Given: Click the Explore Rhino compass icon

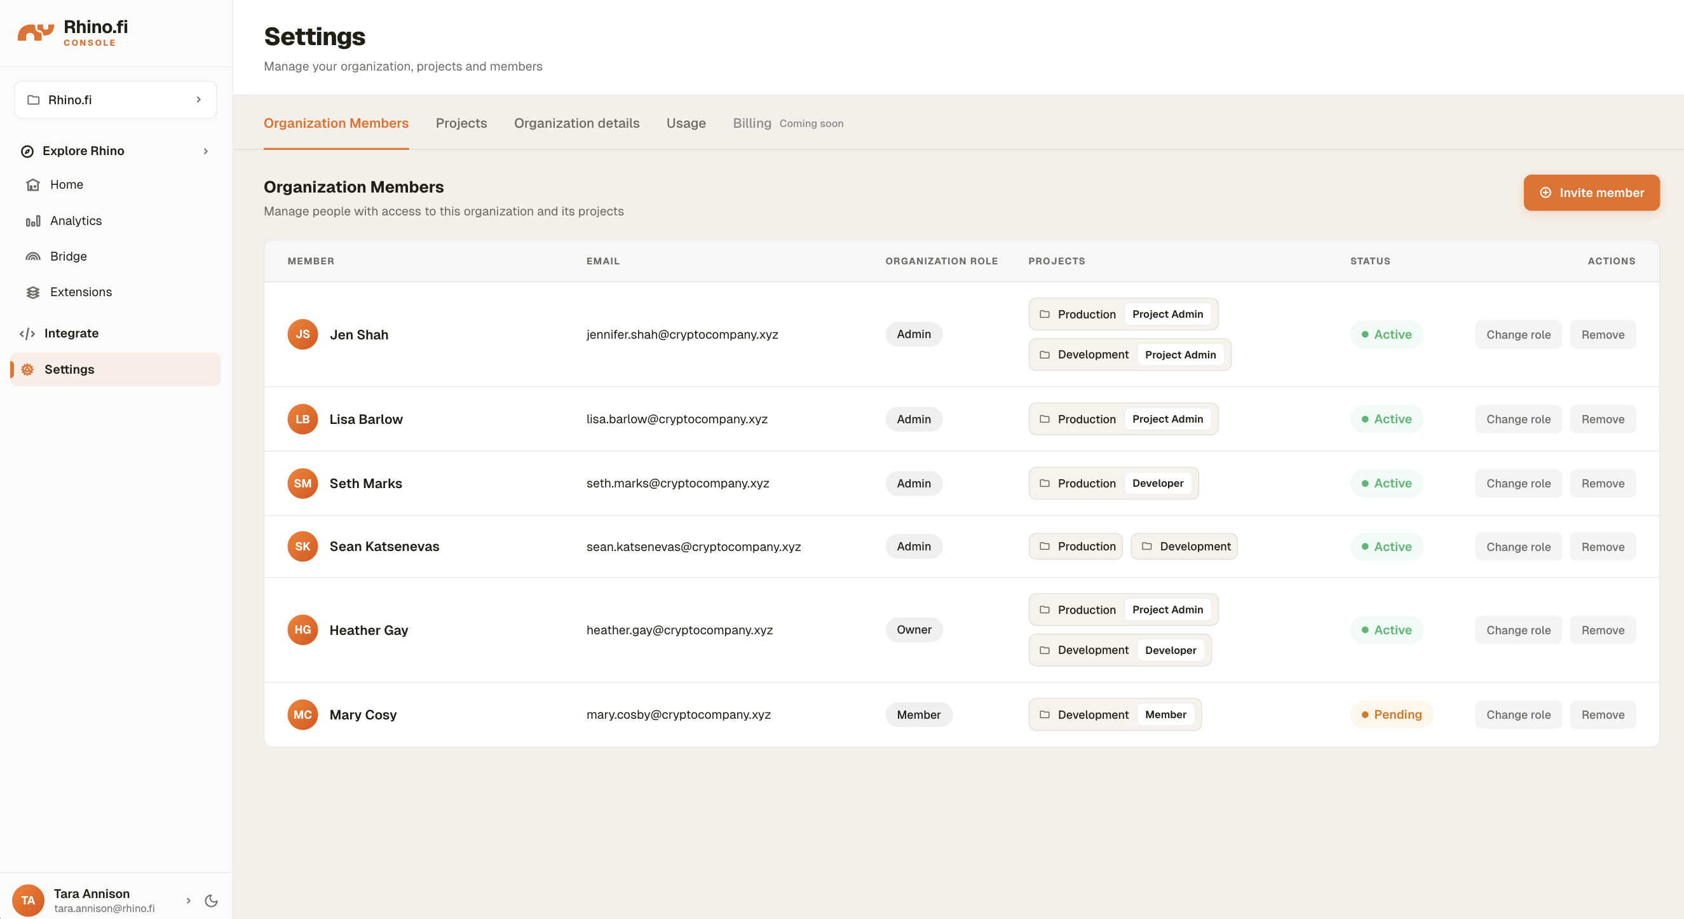Looking at the screenshot, I should (x=27, y=151).
